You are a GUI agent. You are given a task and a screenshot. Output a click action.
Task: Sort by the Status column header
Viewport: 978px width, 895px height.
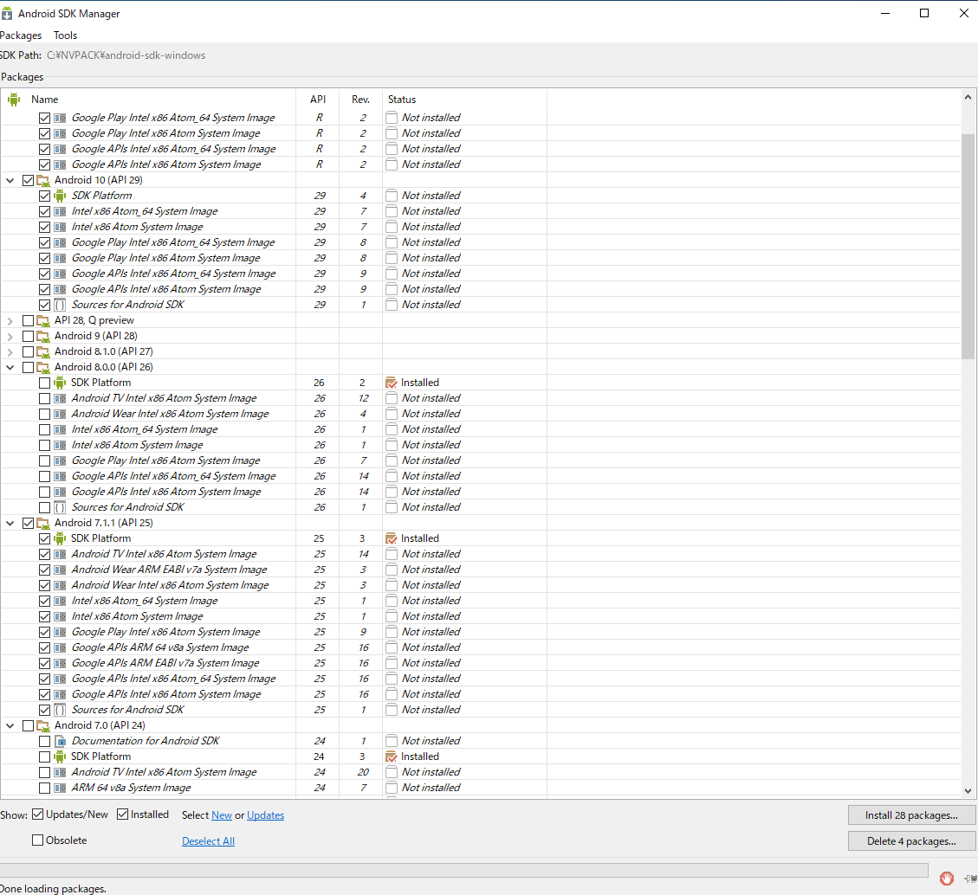click(x=402, y=99)
